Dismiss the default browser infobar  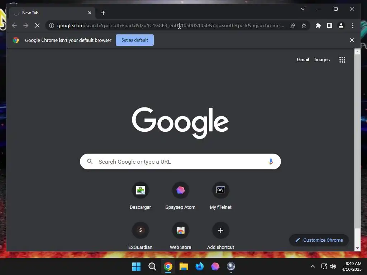click(352, 40)
